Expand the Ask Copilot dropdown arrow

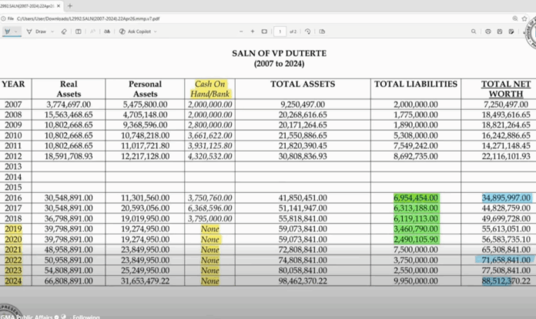[x=155, y=32]
